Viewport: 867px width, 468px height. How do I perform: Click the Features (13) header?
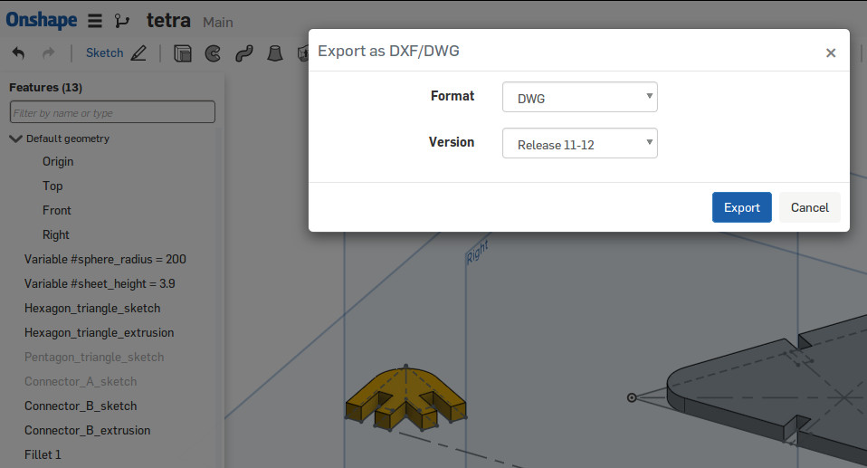point(46,88)
